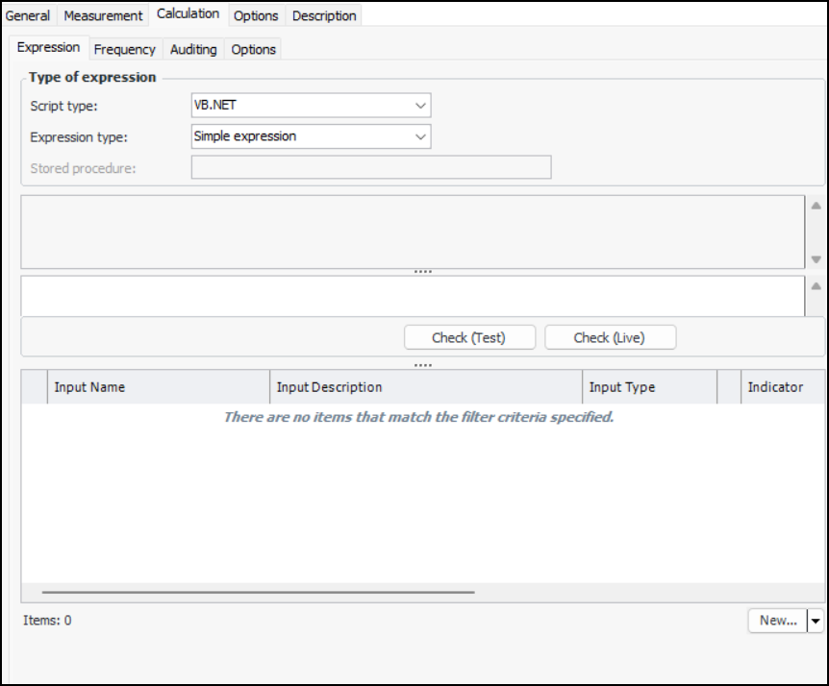Open the Measurement tab
Screen dimensions: 829x686
click(103, 15)
